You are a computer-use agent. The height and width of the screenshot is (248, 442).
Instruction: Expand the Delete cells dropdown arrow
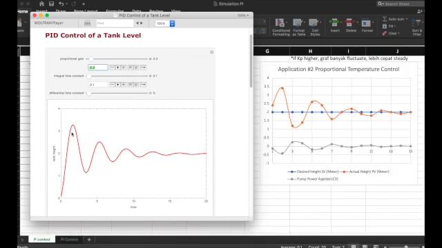click(358, 22)
